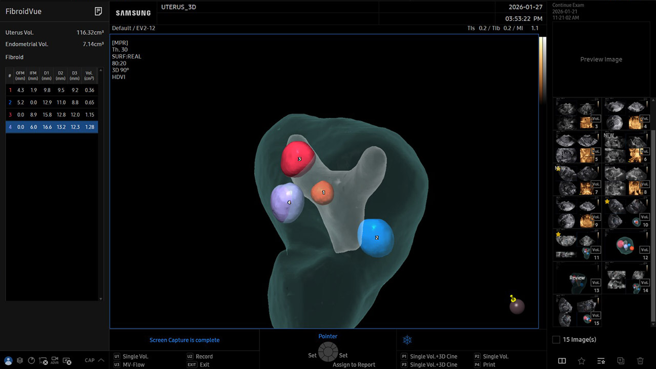Click the snowflake freeze icon

pos(407,340)
